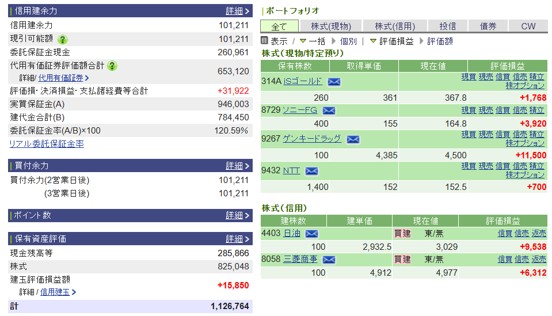Click the mail icon beside 三菱商事
This screenshot has width=552, height=316.
329,260
